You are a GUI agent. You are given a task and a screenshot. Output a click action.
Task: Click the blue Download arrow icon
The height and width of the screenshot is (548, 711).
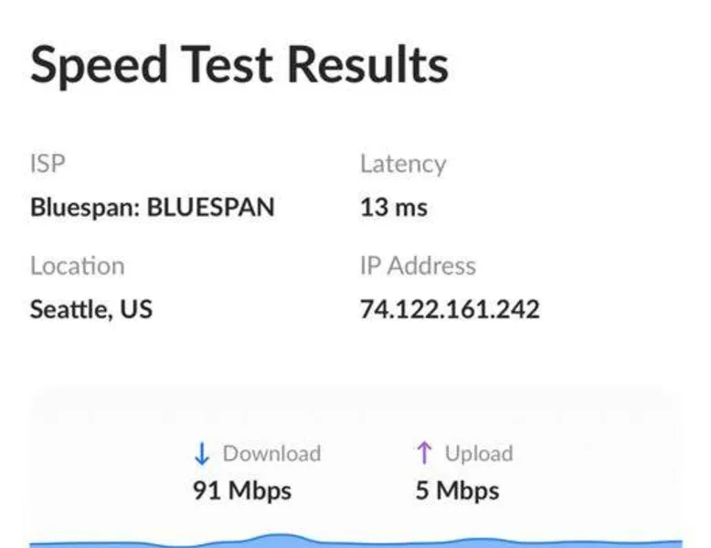point(203,454)
